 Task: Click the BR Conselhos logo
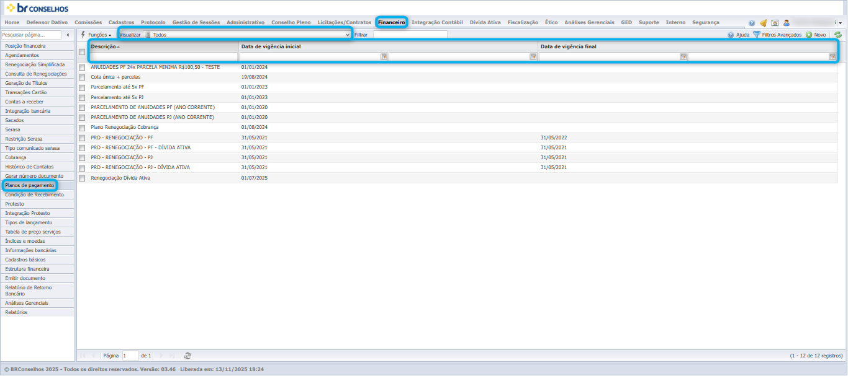(38, 8)
